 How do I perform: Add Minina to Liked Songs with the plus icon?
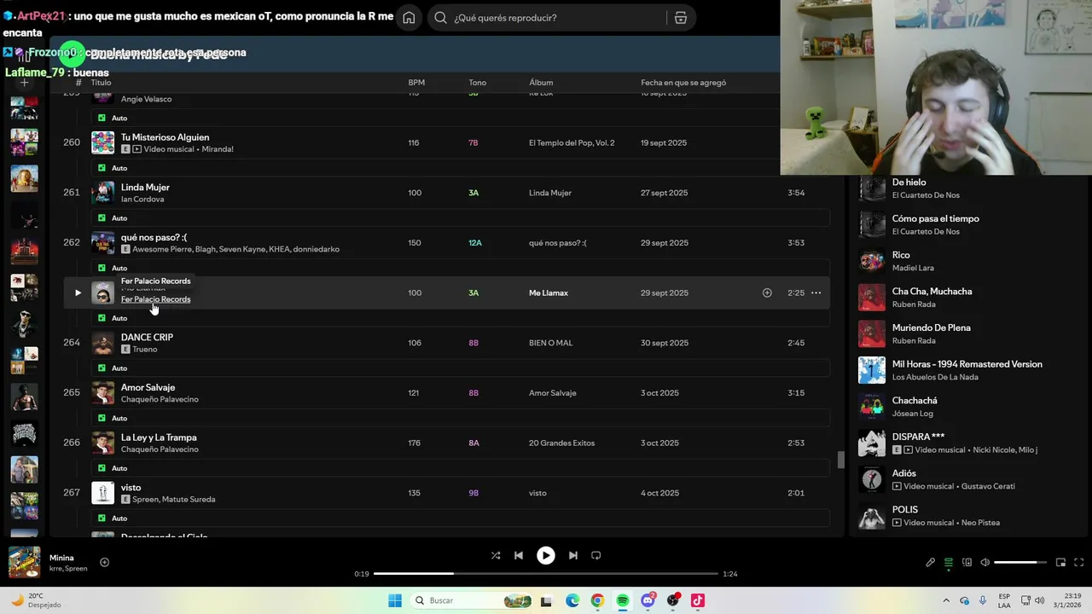coord(104,562)
